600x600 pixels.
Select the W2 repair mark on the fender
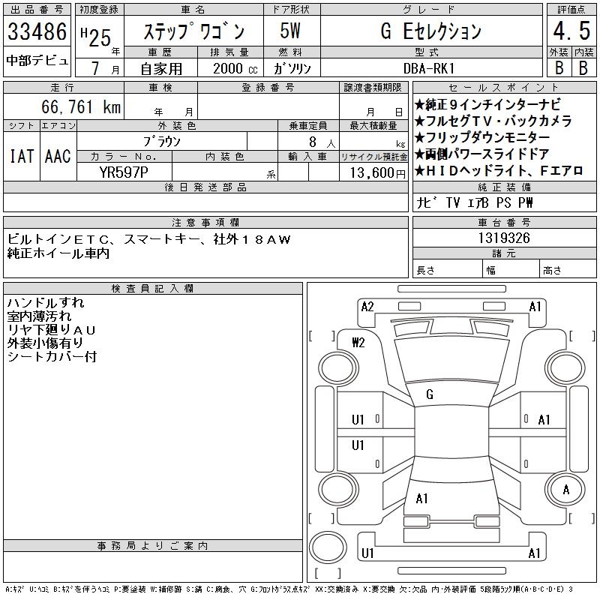(x=358, y=343)
